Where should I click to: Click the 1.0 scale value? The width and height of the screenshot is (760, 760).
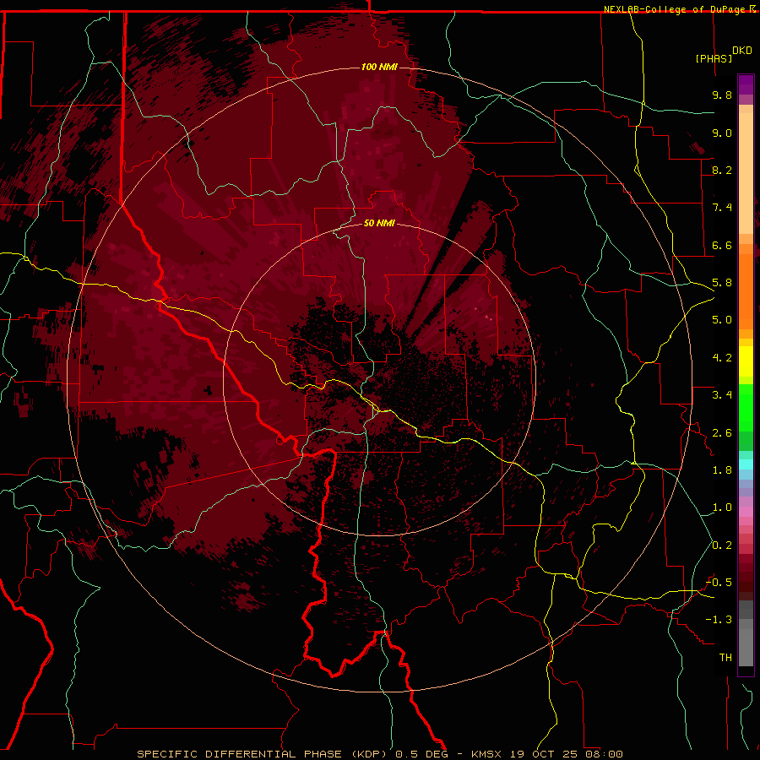pos(722,508)
